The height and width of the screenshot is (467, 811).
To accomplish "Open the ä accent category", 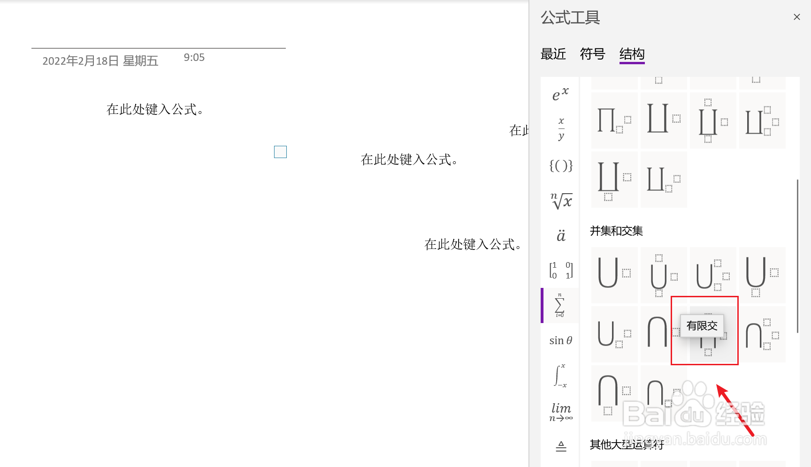I will (x=560, y=235).
